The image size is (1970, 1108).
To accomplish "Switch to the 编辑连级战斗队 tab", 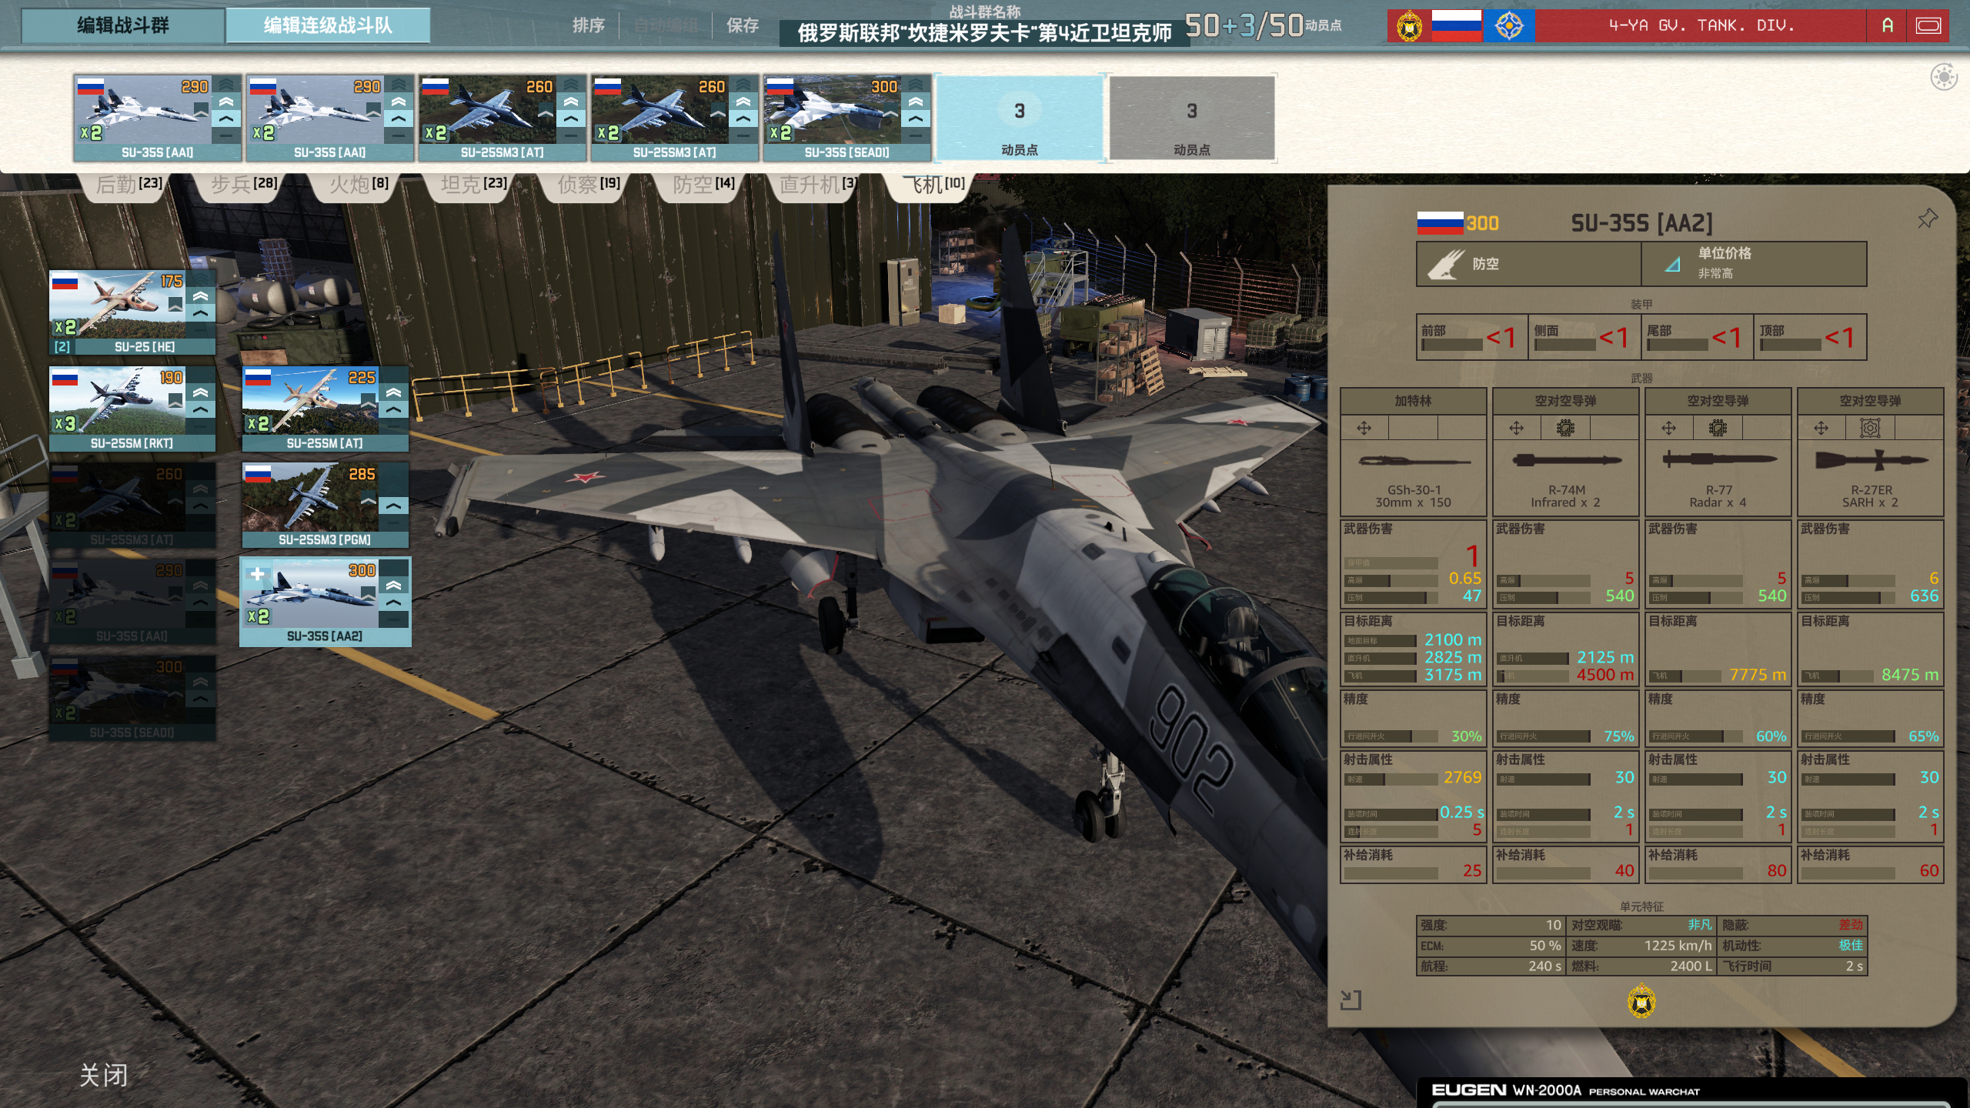I will [328, 25].
